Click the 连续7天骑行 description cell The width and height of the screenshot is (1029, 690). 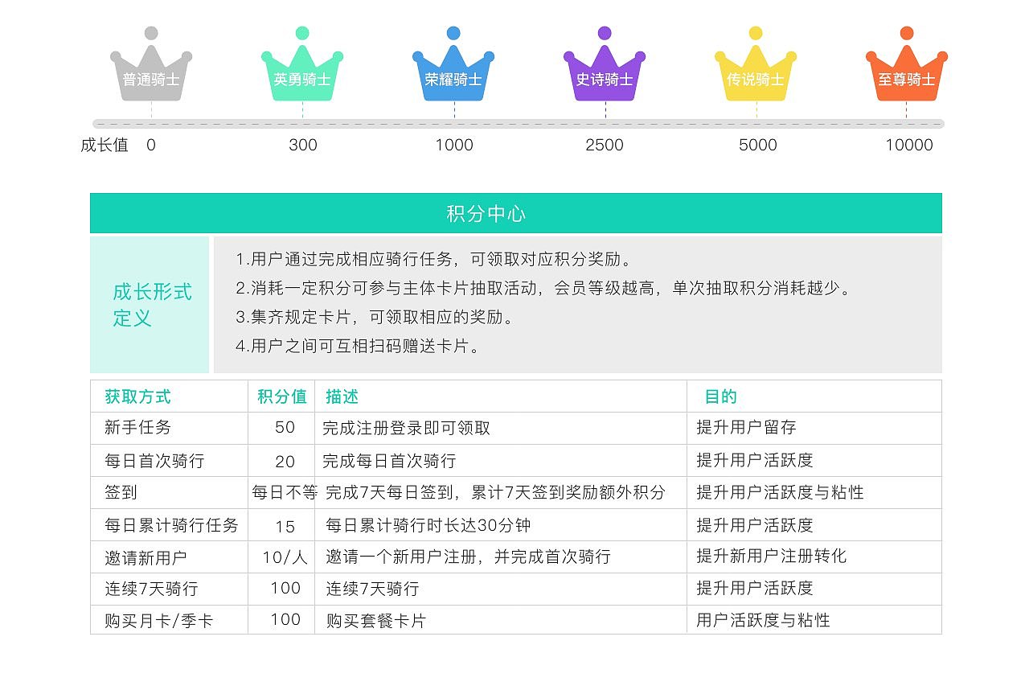pos(372,589)
